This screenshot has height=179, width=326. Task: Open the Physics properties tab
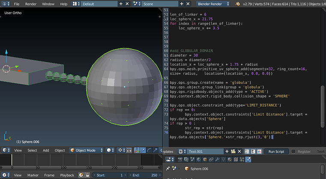tap(248, 159)
